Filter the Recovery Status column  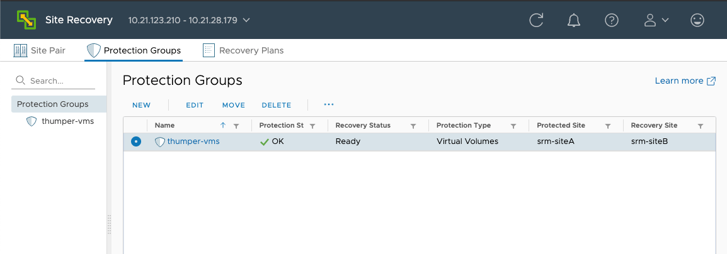[413, 126]
